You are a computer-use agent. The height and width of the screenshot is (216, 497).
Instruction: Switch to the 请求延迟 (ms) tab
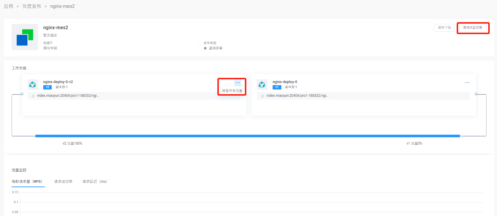coord(95,182)
